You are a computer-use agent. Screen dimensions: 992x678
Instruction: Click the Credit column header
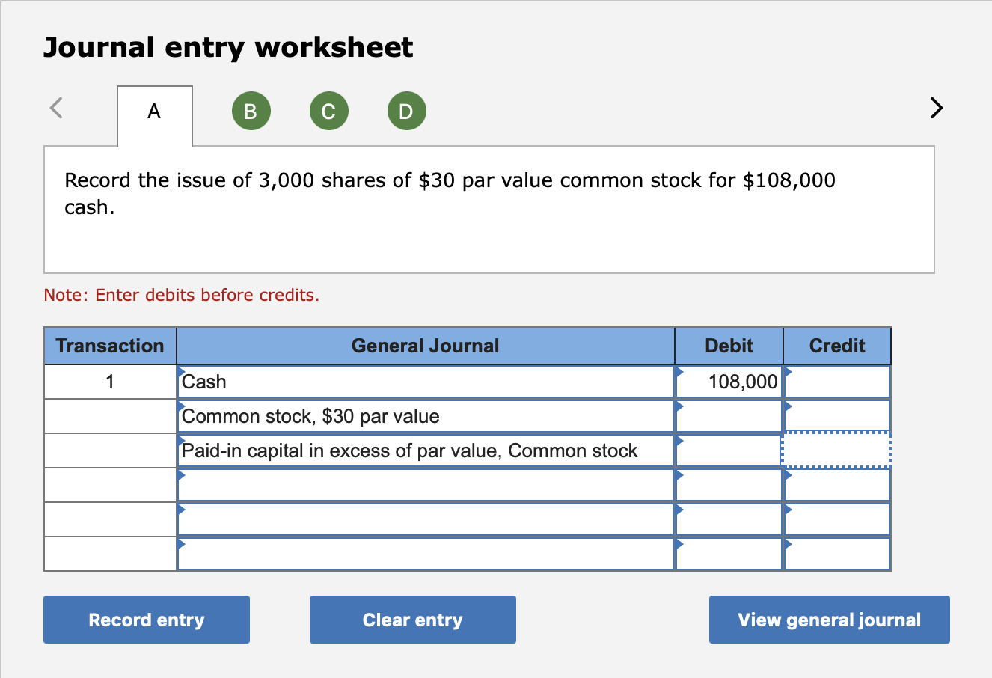[x=837, y=346]
